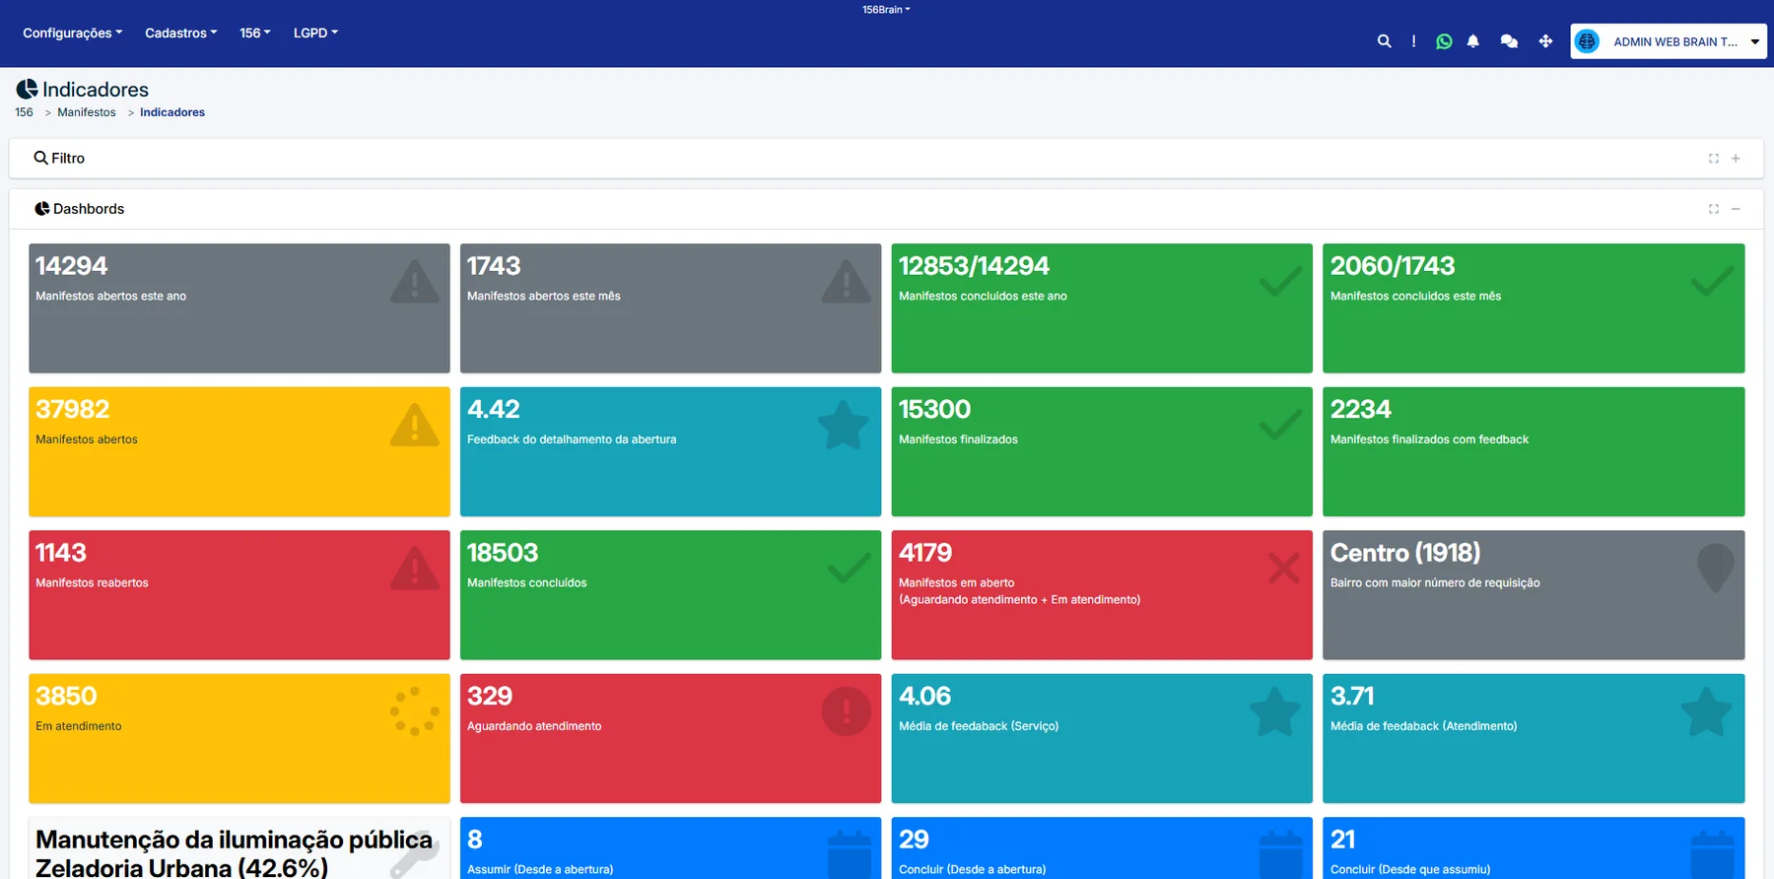The width and height of the screenshot is (1774, 879).
Task: Go to 156 breadcrumb link
Action: (24, 112)
